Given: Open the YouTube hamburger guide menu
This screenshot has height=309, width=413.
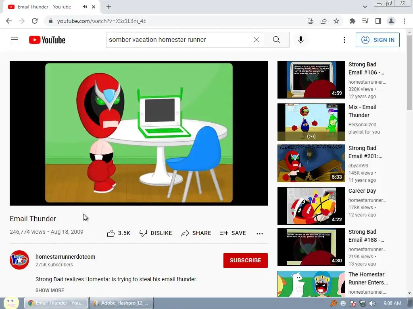Looking at the screenshot, I should pyautogui.click(x=15, y=40).
